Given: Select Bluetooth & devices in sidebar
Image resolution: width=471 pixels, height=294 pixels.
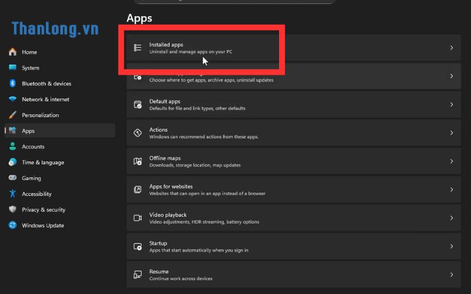Looking at the screenshot, I should 60,83.
